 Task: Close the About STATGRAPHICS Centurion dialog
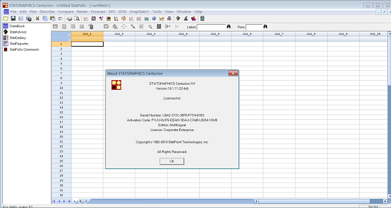[x=233, y=73]
